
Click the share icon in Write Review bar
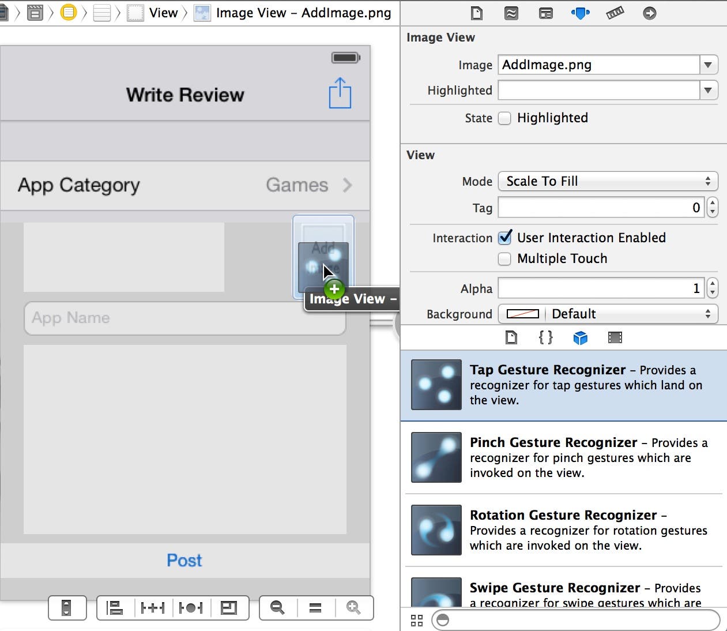tap(340, 93)
